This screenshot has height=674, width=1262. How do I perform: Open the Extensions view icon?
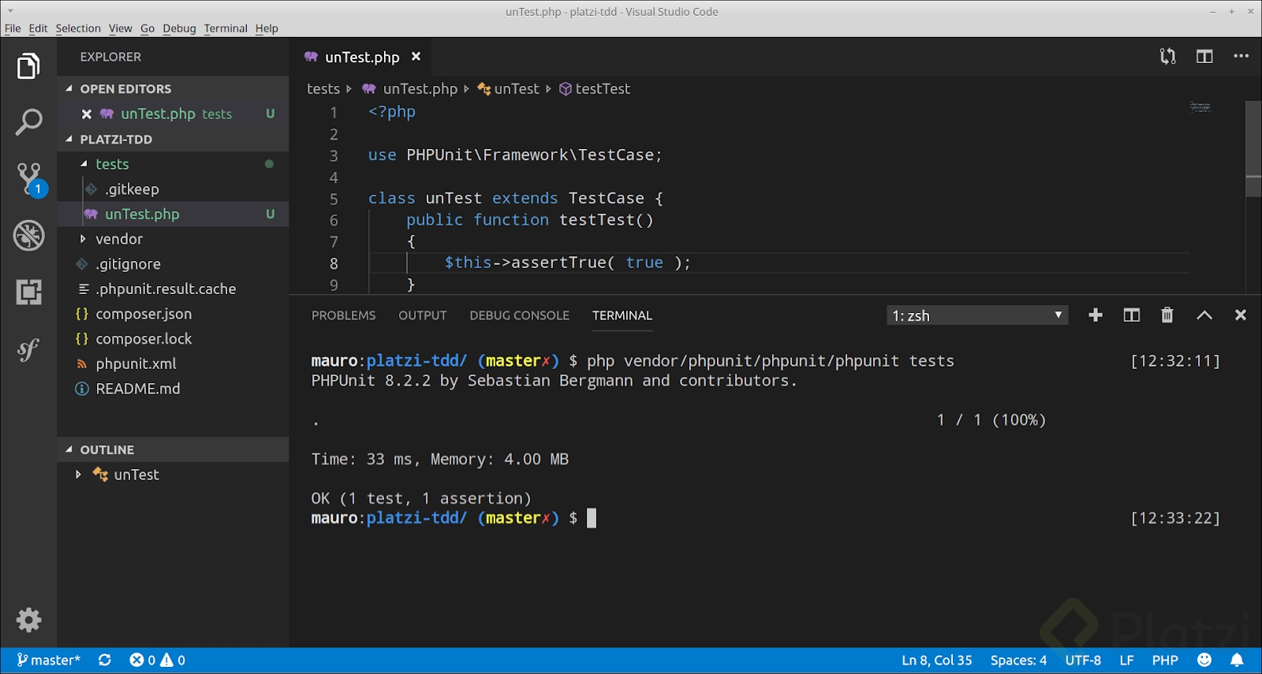(28, 292)
